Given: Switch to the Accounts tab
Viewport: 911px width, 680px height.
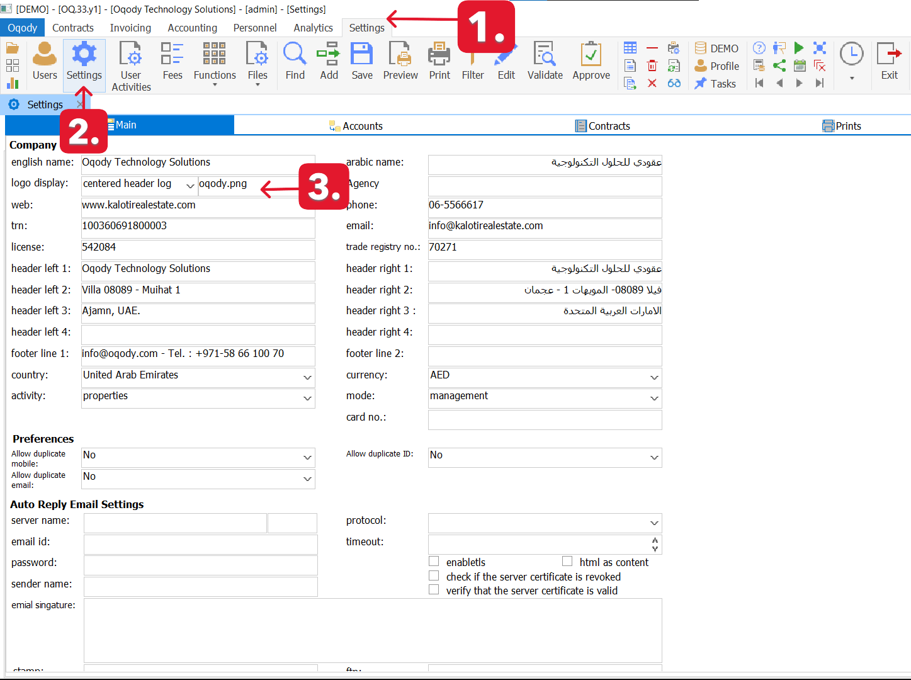Looking at the screenshot, I should tap(356, 126).
